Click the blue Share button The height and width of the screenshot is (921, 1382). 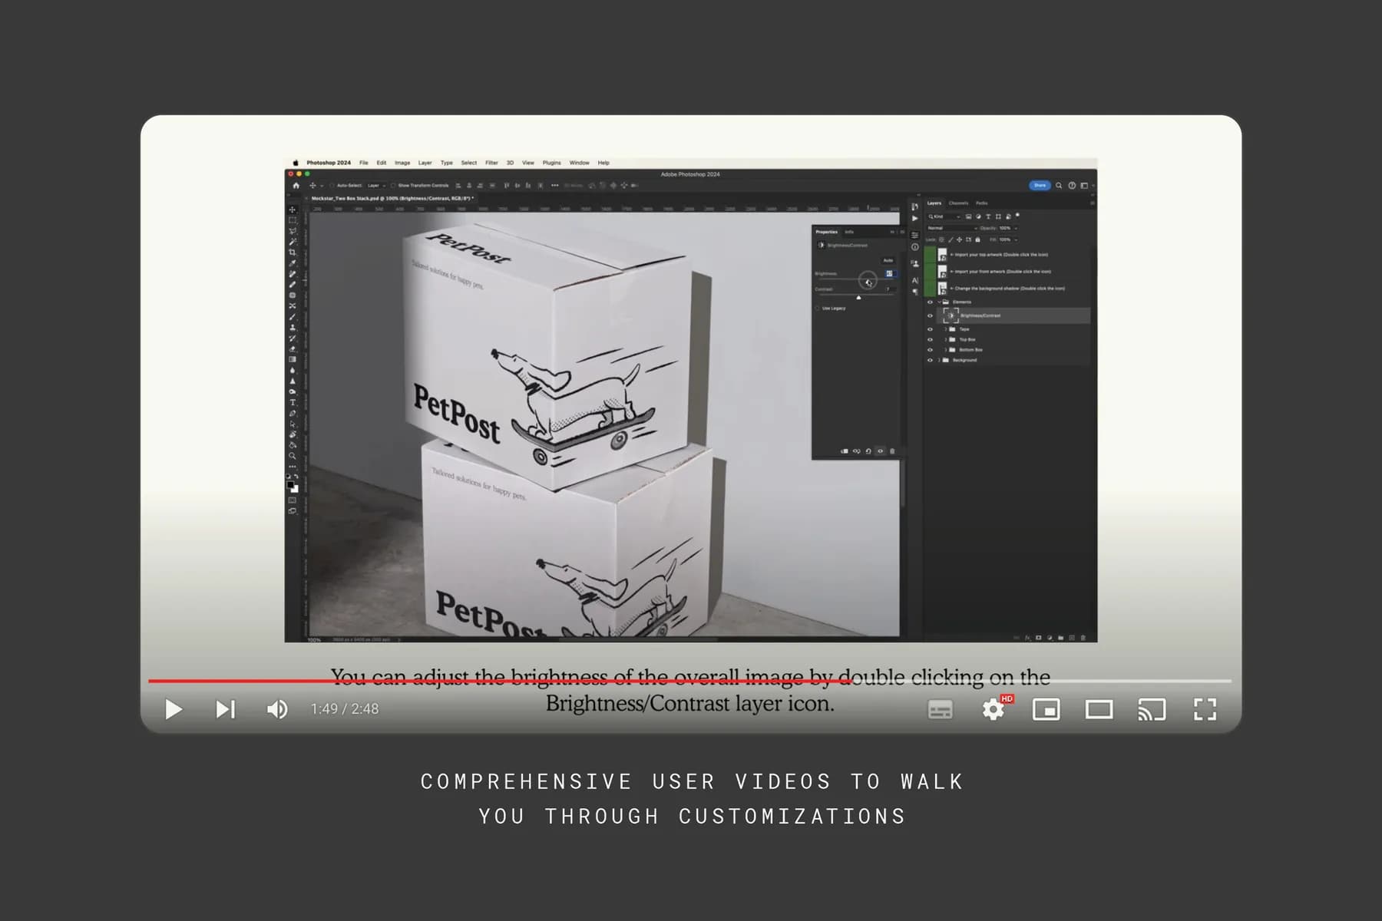(1040, 186)
